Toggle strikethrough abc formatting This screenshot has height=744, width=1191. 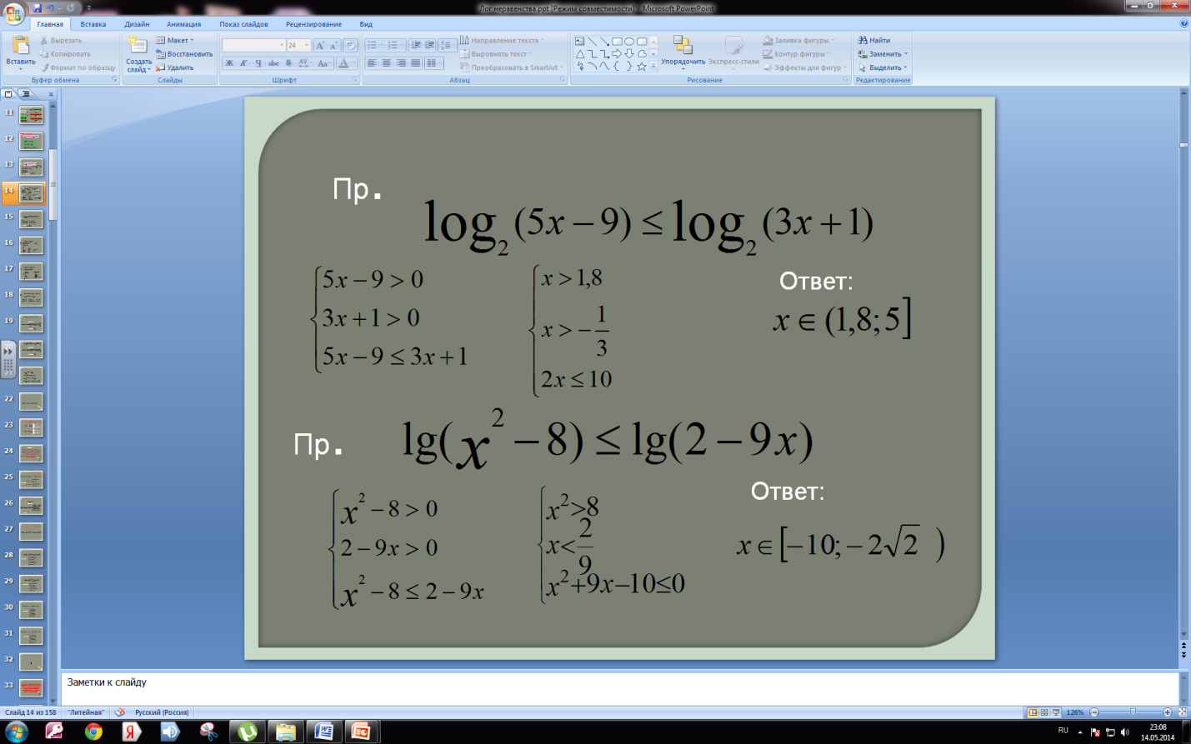[x=273, y=63]
